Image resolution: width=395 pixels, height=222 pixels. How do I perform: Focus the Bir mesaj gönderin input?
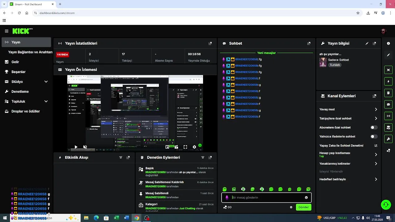coord(266,198)
